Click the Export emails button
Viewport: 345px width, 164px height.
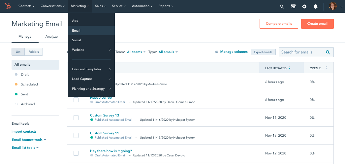click(263, 52)
